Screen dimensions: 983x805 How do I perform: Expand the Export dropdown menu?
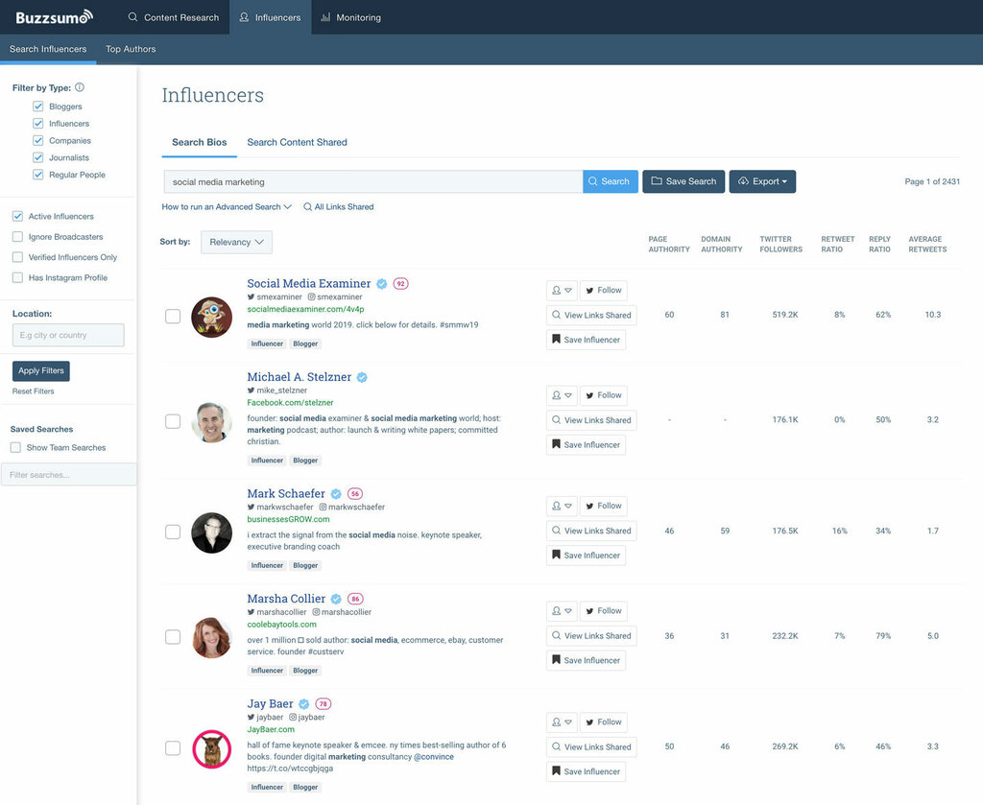coord(784,181)
